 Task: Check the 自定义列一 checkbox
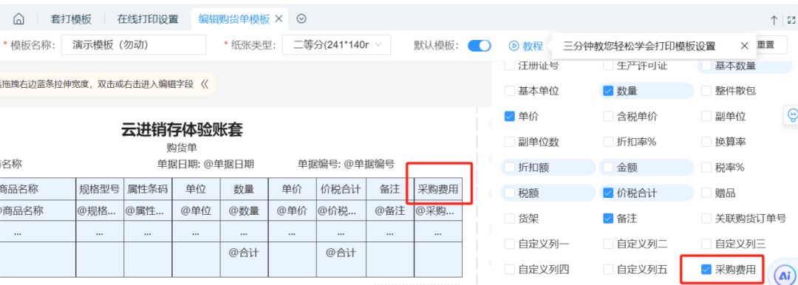tap(509, 244)
